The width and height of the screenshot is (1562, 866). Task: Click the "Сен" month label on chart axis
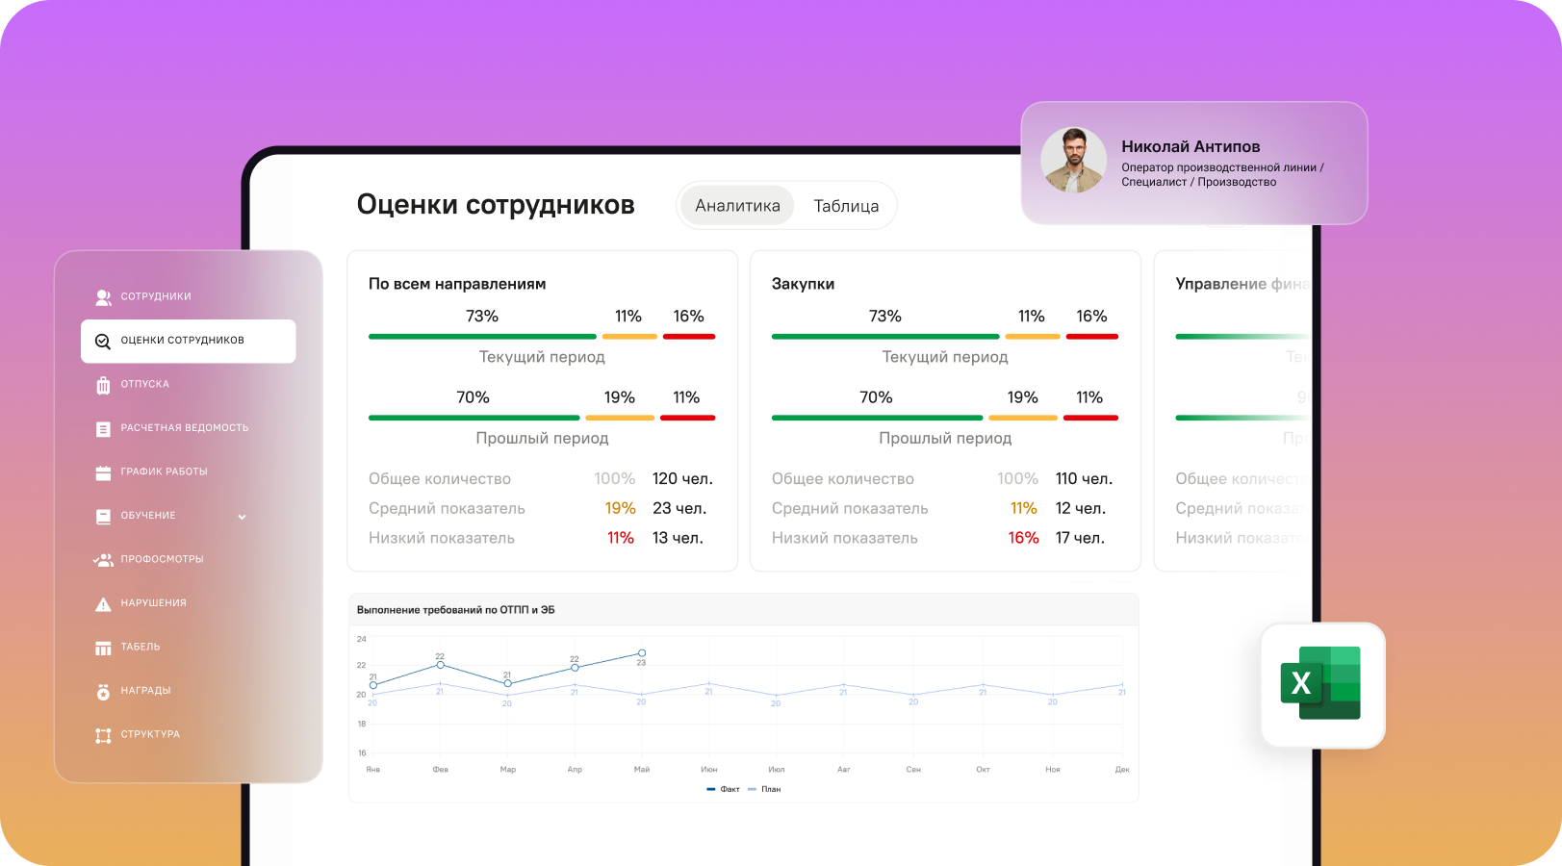coord(913,770)
